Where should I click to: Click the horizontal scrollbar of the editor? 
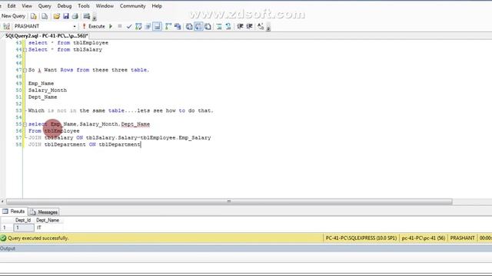click(x=229, y=202)
